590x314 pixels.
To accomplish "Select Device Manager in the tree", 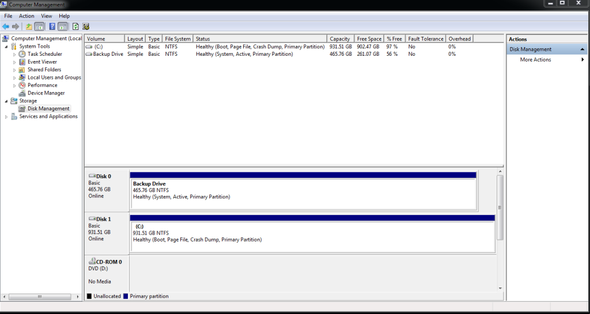I will (46, 93).
